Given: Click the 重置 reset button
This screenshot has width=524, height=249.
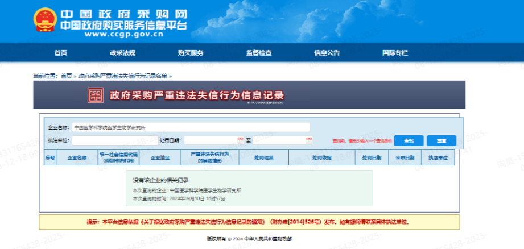Looking at the screenshot, I should (442, 141).
